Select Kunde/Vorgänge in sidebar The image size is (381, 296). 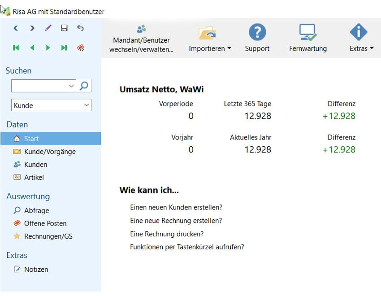tap(49, 152)
